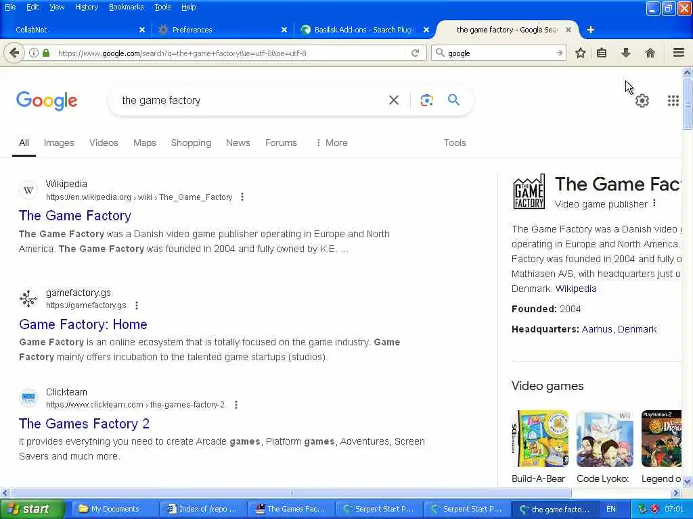Click the green padlock security icon
Screen dimensions: 693x519
point(46,53)
